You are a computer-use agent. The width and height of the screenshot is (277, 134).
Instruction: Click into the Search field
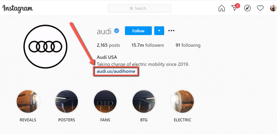(139, 8)
